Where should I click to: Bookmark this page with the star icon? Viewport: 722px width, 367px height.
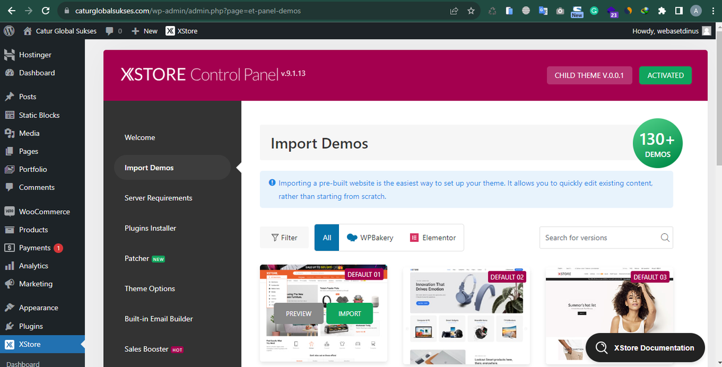coord(471,11)
